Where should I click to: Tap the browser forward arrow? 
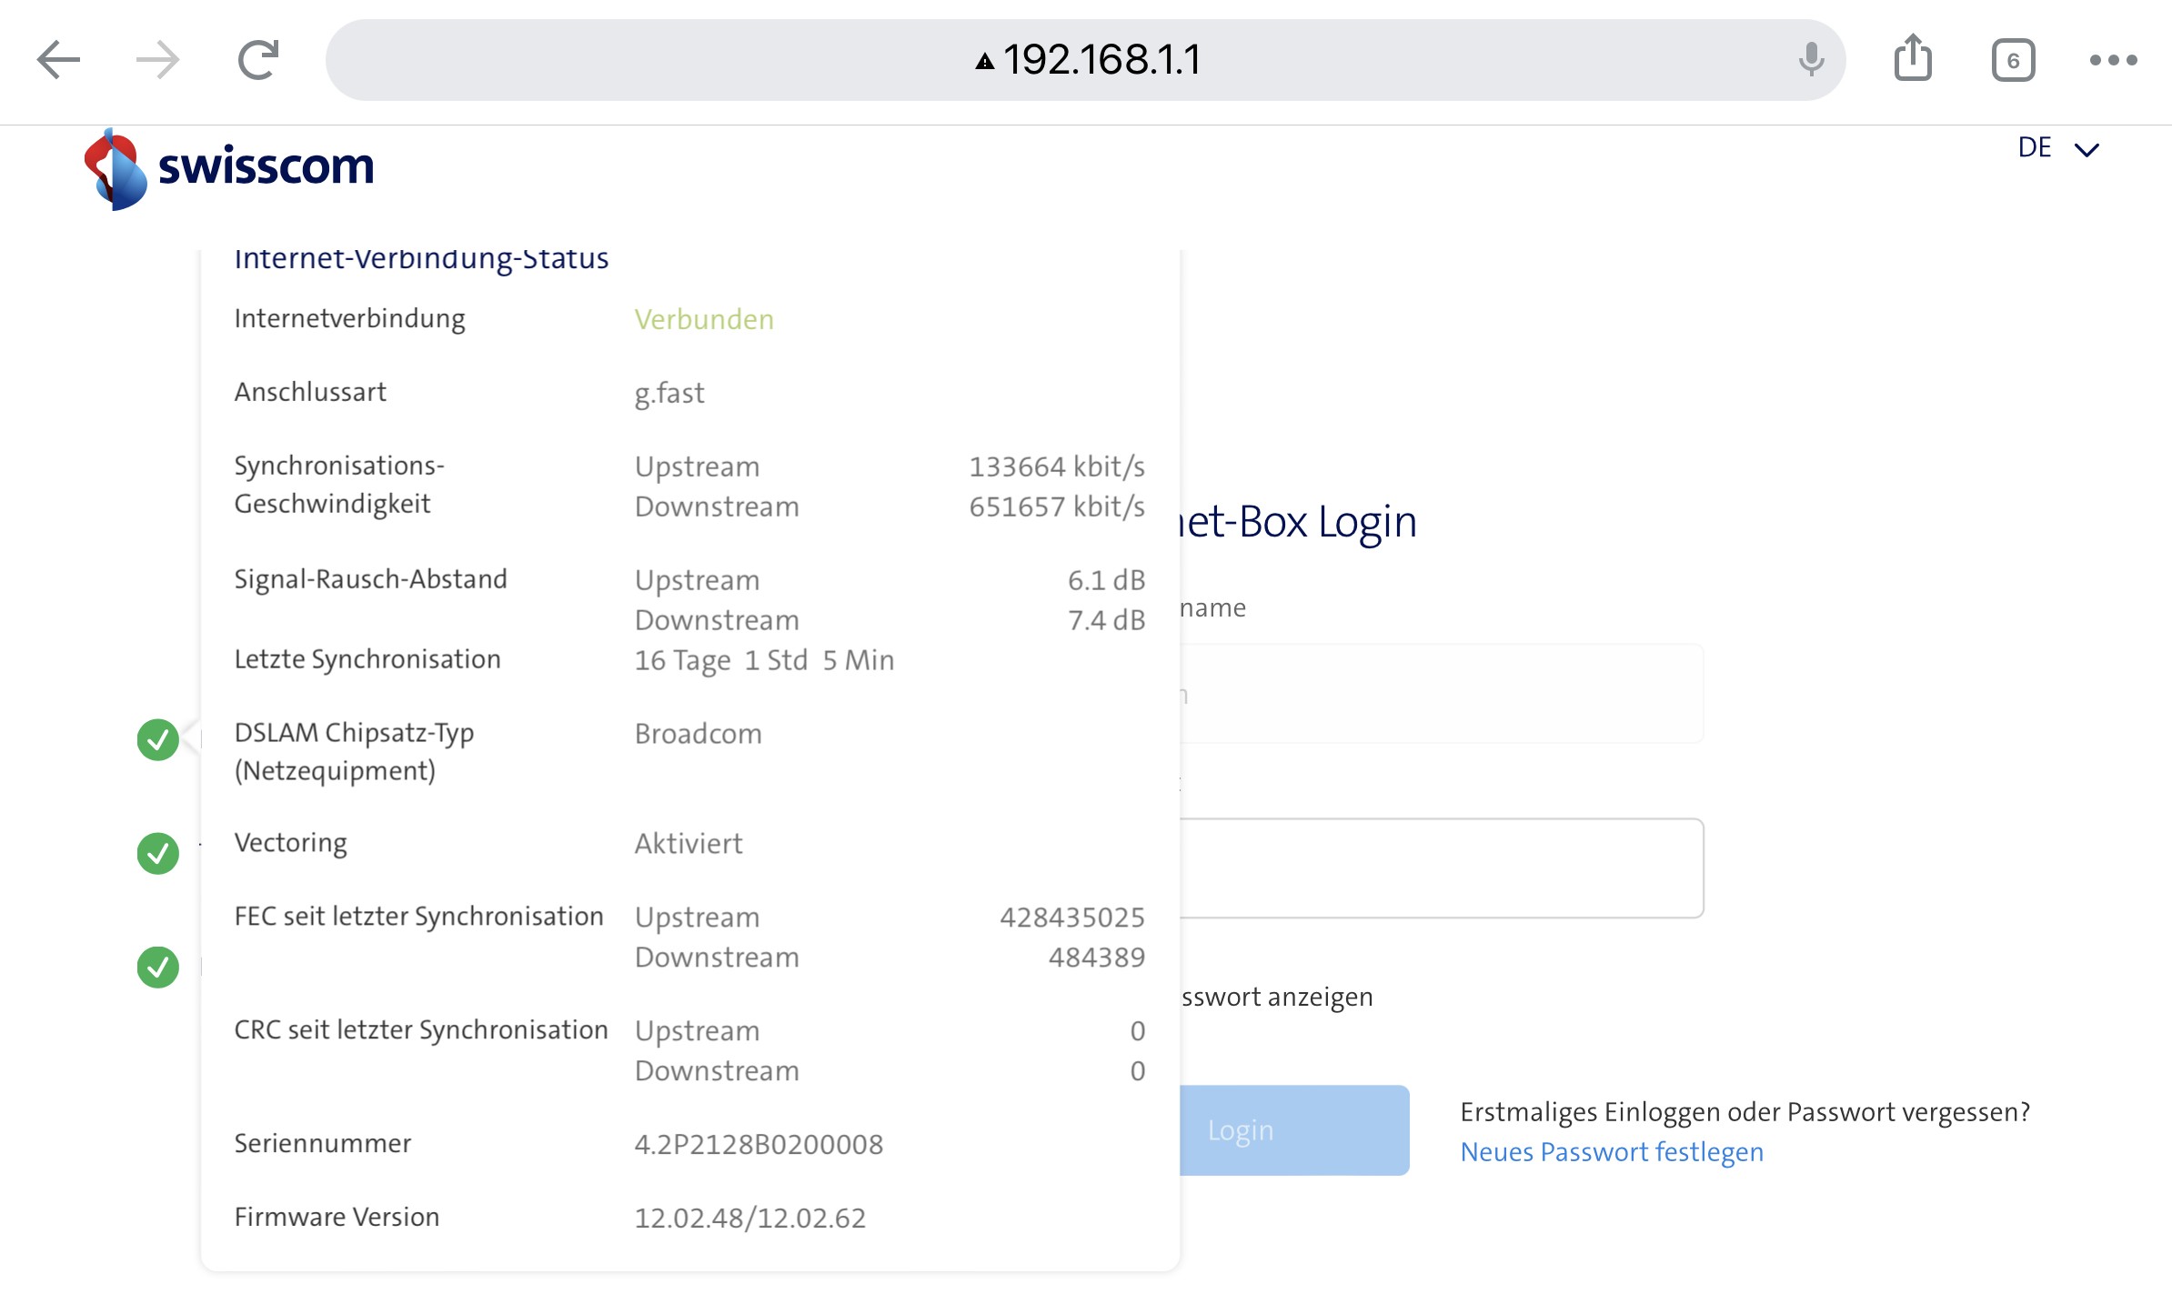click(x=157, y=61)
